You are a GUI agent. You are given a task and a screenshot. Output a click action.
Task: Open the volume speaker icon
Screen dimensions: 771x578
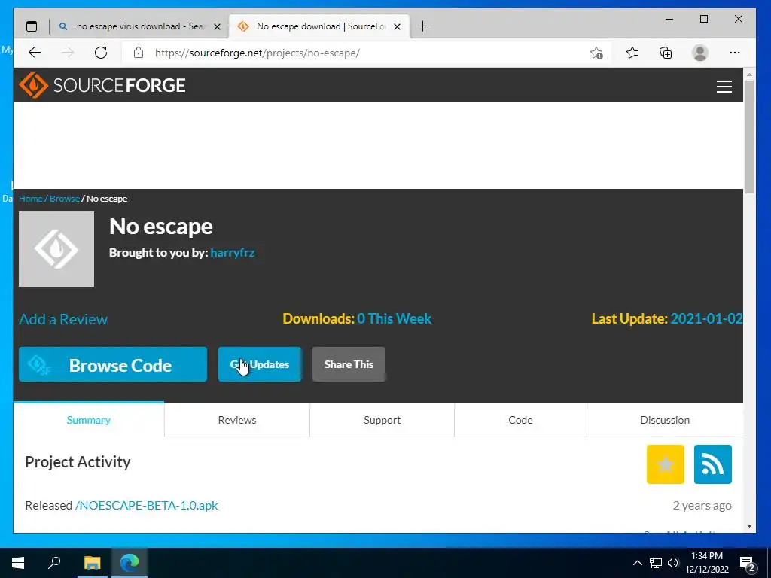click(x=673, y=563)
